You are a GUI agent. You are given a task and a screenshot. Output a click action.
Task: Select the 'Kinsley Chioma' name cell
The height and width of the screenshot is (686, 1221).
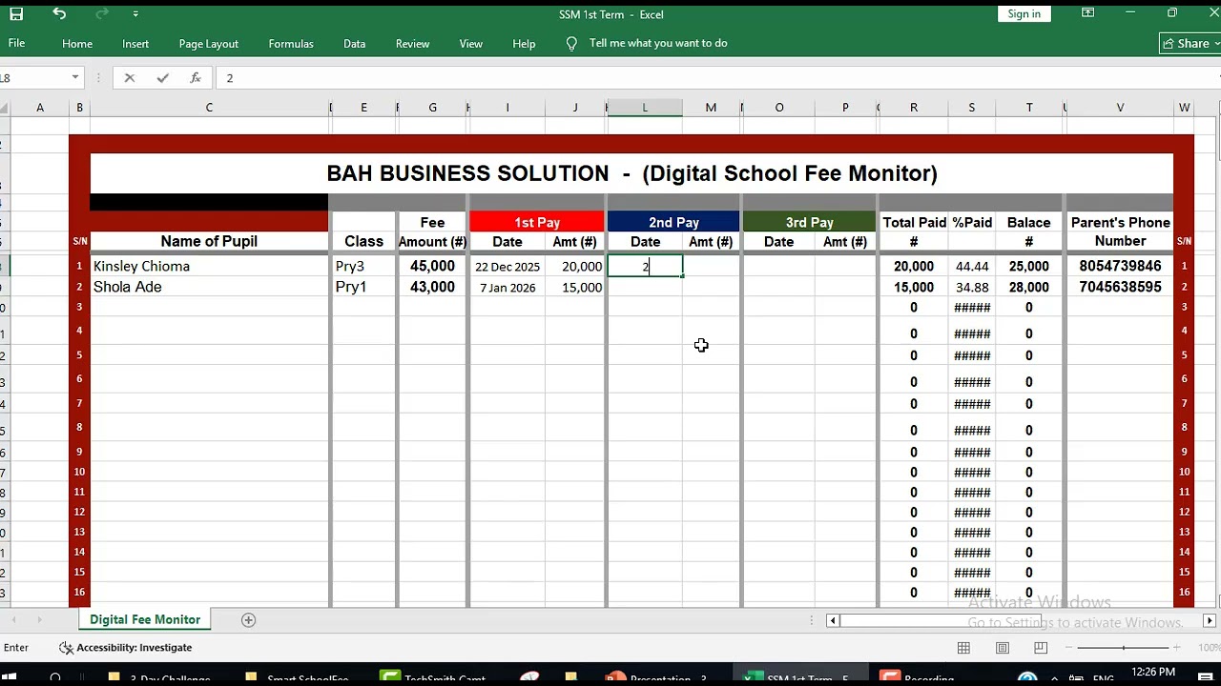209,266
